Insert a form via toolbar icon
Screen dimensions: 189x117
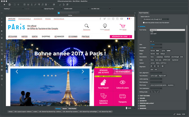coord(46,5)
